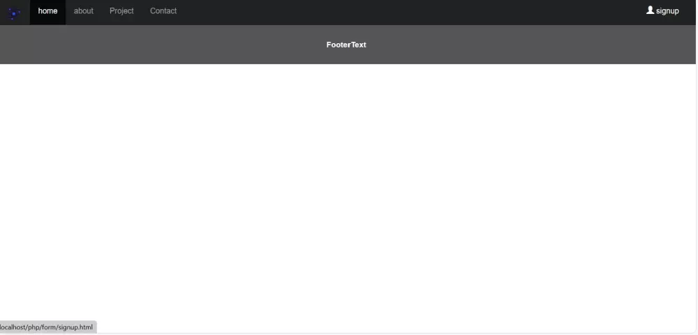Return to homepage via the blue logo
Image resolution: width=698 pixels, height=335 pixels.
tap(14, 14)
